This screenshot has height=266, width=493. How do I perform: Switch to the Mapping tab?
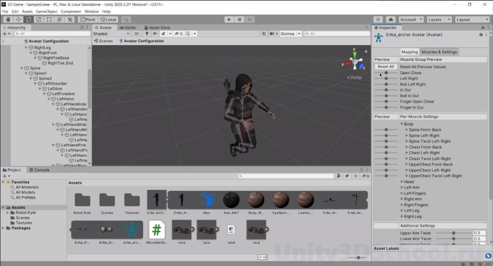409,52
